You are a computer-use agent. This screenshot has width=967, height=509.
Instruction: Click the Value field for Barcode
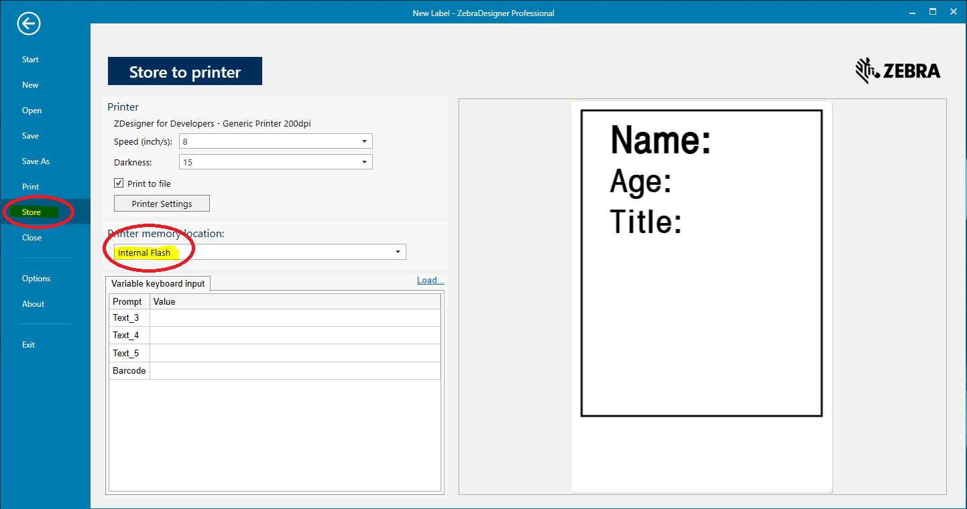295,371
